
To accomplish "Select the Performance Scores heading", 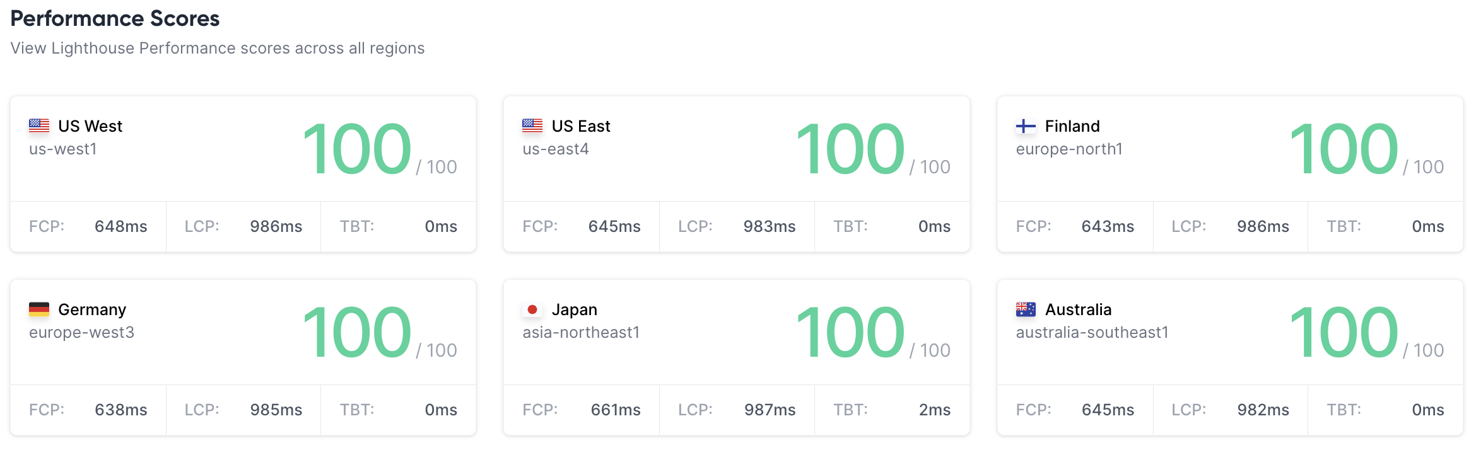I will (115, 19).
